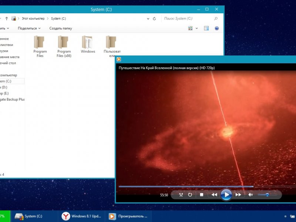Screen dimensions: 296x222
Task: Open the Windows folder
Action: pyautogui.click(x=88, y=44)
